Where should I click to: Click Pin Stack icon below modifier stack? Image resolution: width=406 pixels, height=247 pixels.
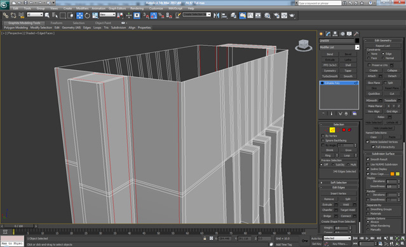[323, 114]
